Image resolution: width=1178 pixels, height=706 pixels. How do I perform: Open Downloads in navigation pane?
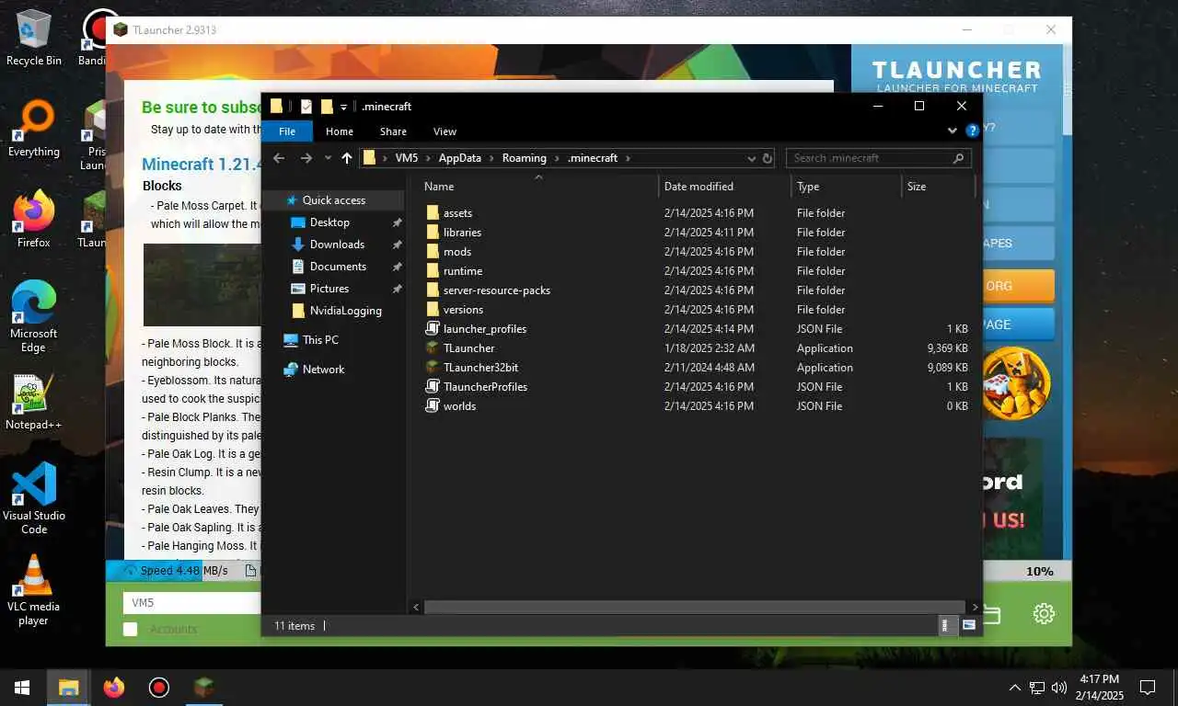[x=337, y=245]
